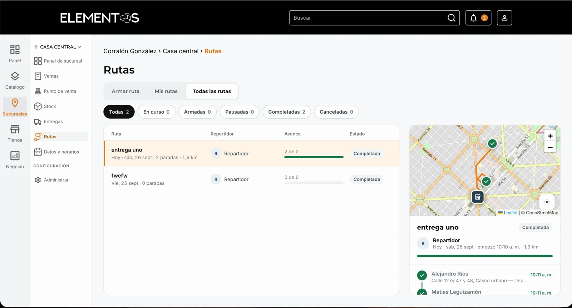
Task: Click the fwefw progress bar
Action: point(314,183)
